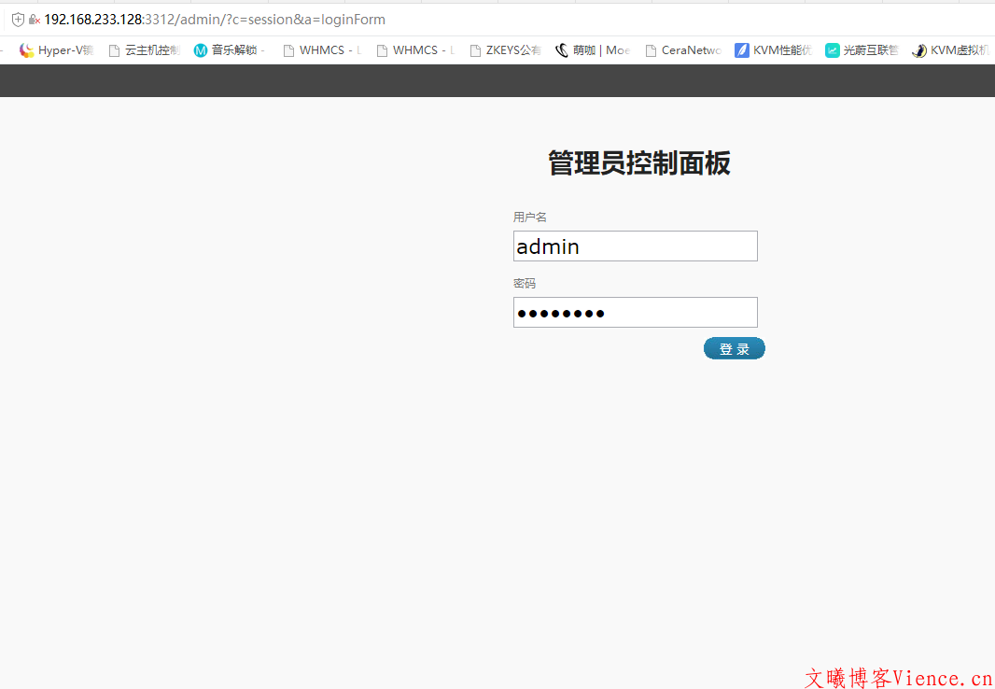Open the KVM性能优 bookmark

tap(773, 50)
